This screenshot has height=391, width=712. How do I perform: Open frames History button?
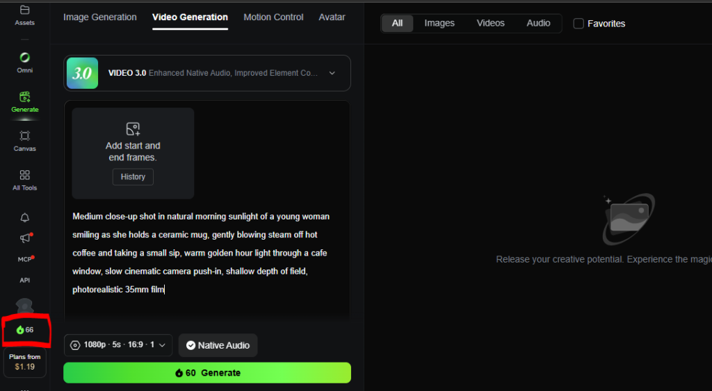[133, 177]
